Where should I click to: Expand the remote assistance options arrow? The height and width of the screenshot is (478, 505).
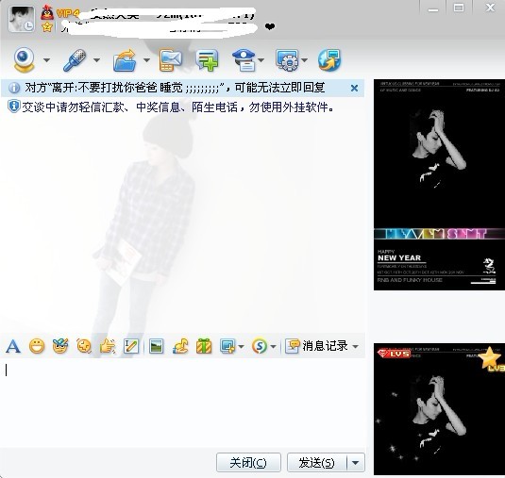coord(304,60)
